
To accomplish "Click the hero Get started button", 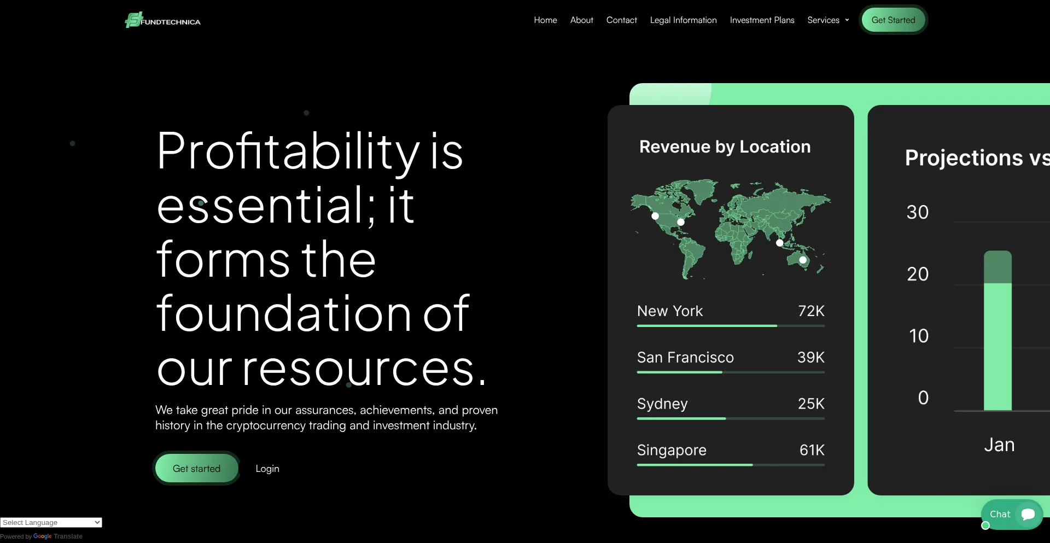I will (x=196, y=469).
